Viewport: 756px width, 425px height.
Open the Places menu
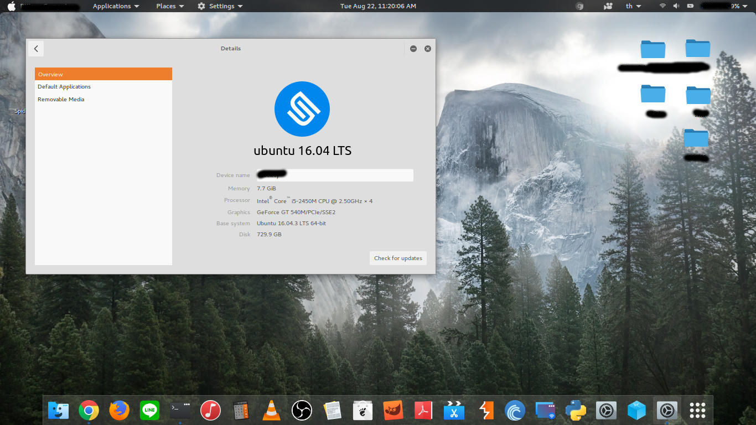point(170,6)
